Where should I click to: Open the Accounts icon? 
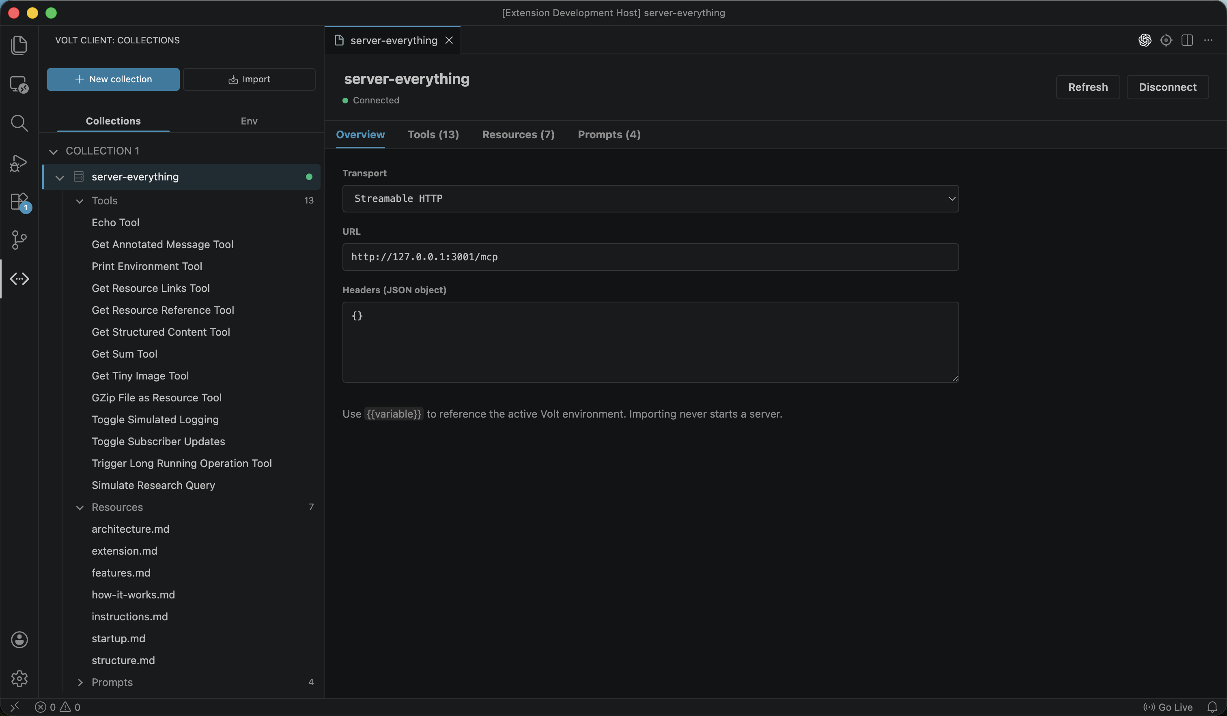(19, 640)
